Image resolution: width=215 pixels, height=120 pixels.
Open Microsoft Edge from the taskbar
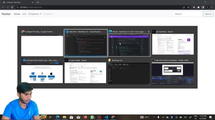57,117
